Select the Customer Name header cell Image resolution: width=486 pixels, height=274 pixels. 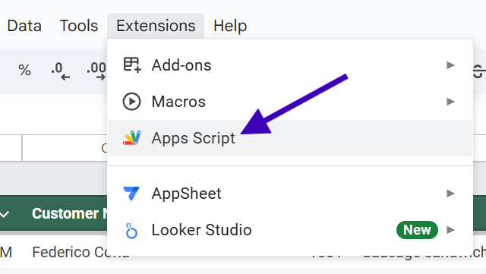pos(69,213)
